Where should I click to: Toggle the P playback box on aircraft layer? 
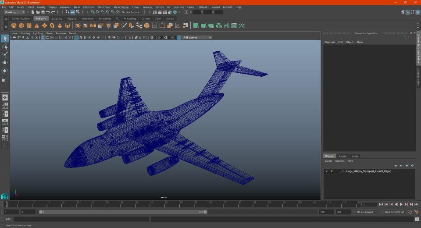tap(332, 171)
